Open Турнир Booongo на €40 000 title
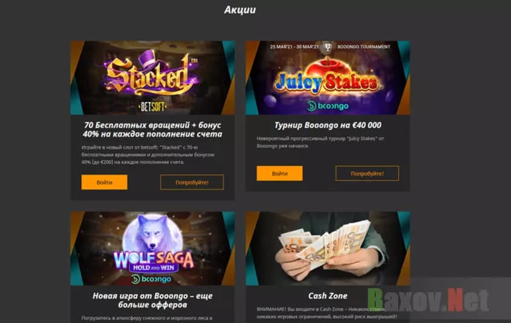The image size is (511, 323). pyautogui.click(x=328, y=125)
